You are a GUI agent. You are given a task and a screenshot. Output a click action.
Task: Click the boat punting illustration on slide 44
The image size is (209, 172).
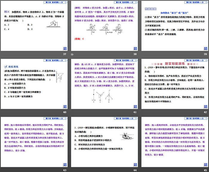pyautogui.click(x=127, y=136)
